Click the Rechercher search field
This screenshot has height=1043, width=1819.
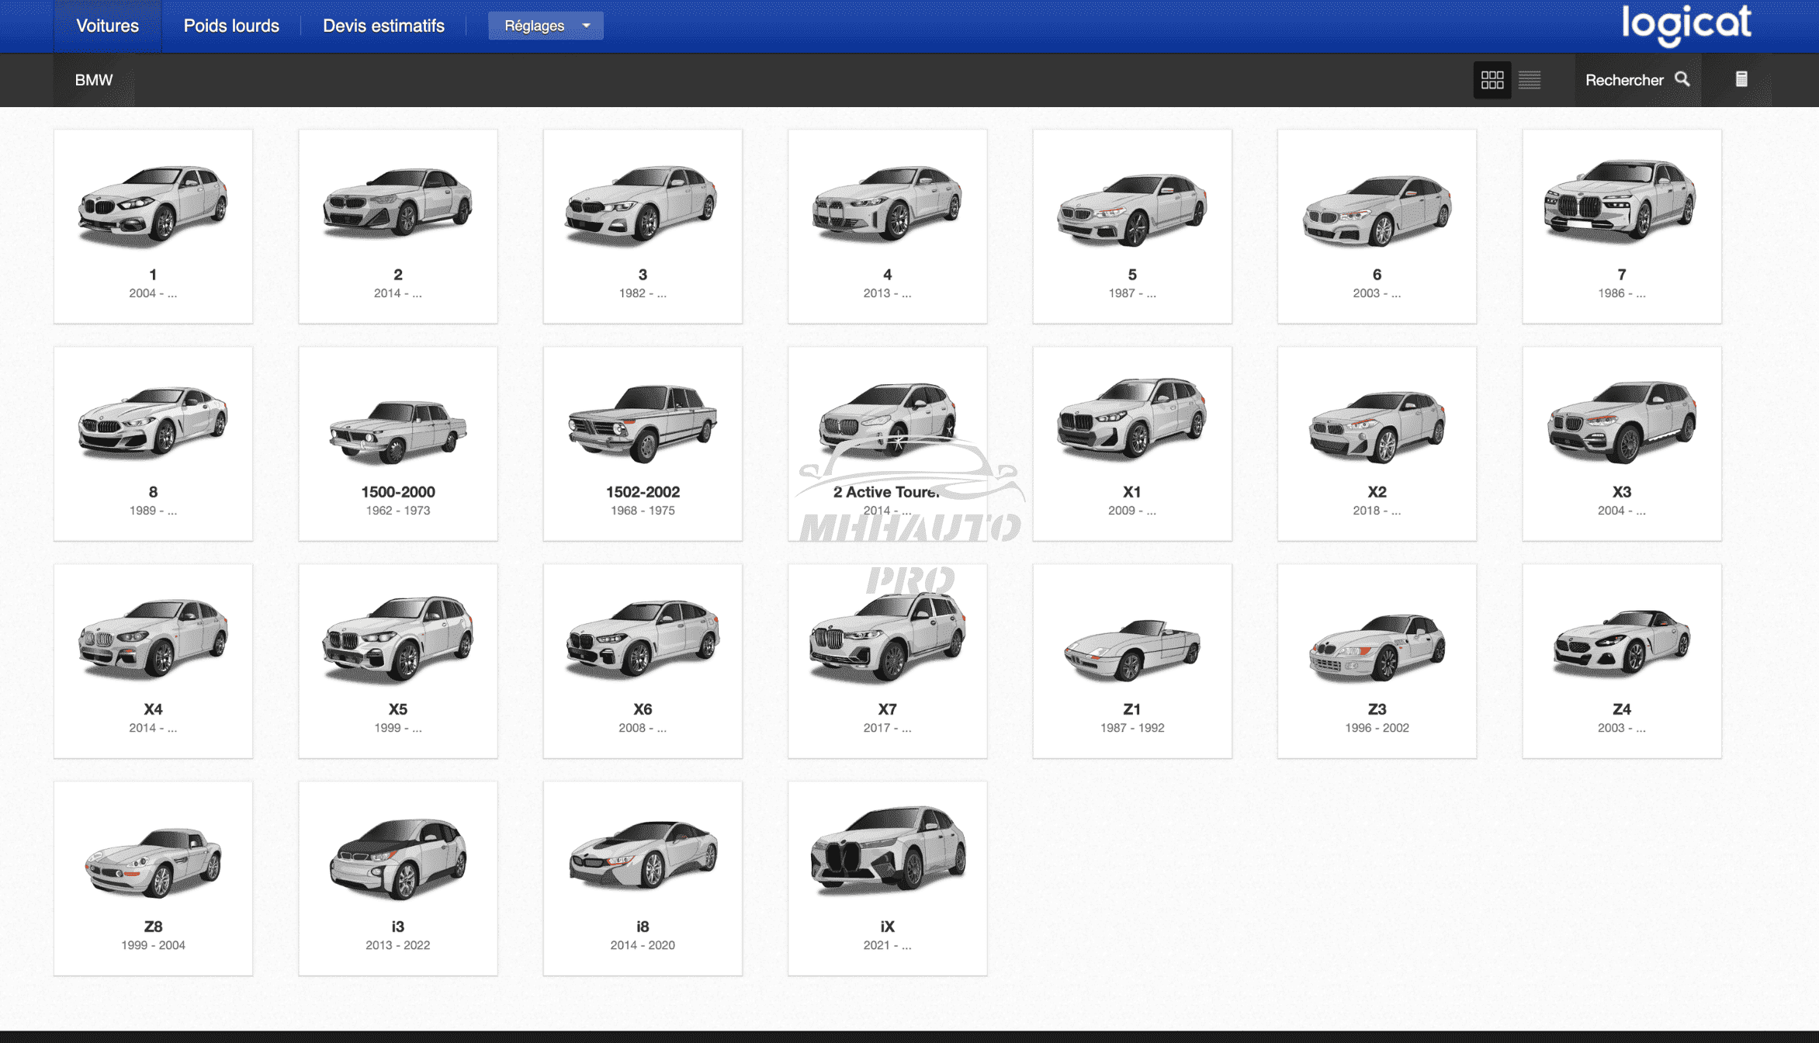tap(1623, 80)
